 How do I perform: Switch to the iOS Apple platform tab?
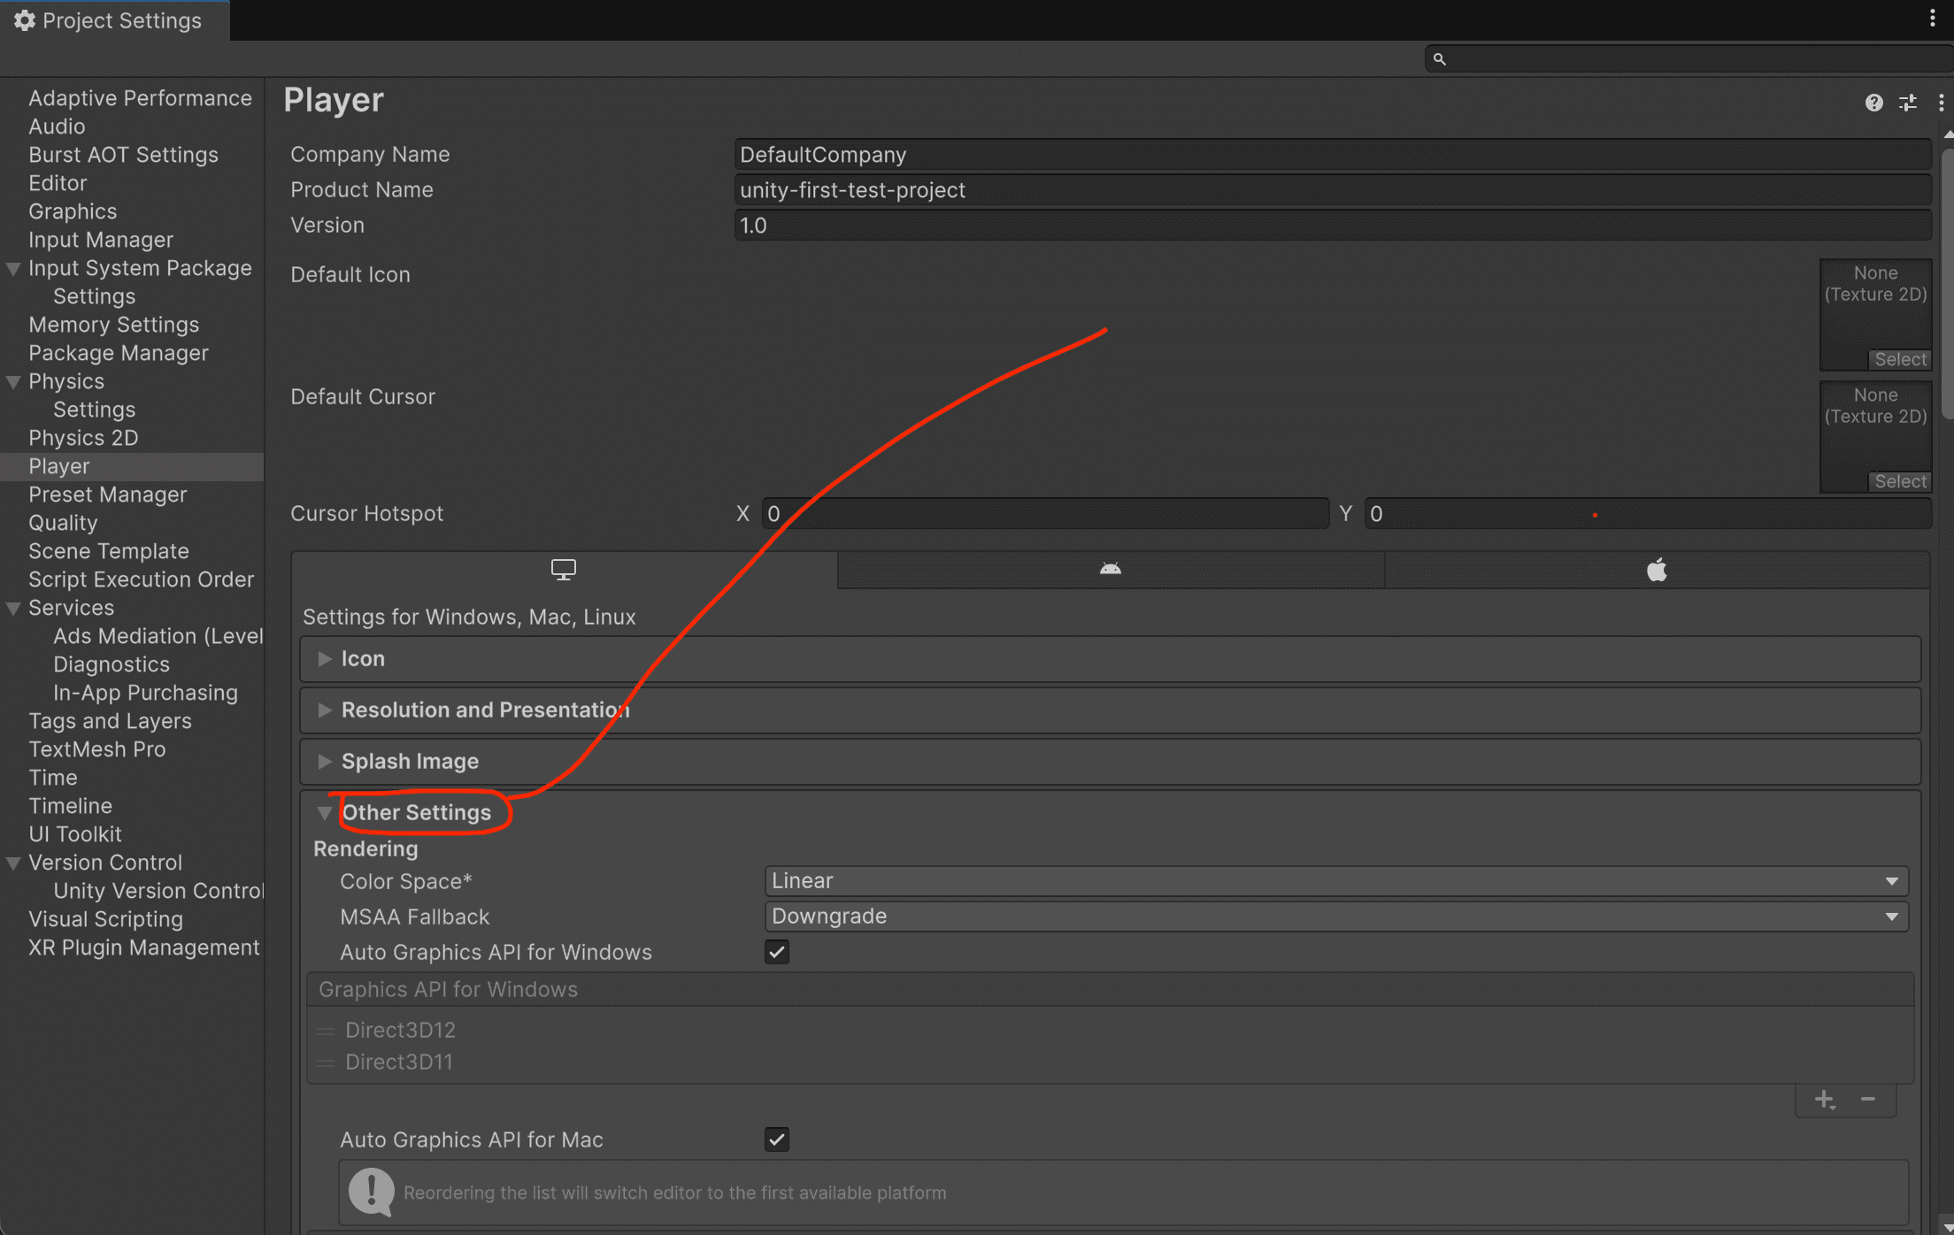[1657, 570]
